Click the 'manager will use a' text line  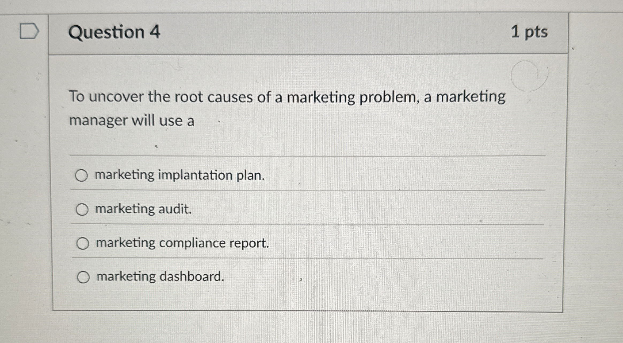[x=132, y=120]
